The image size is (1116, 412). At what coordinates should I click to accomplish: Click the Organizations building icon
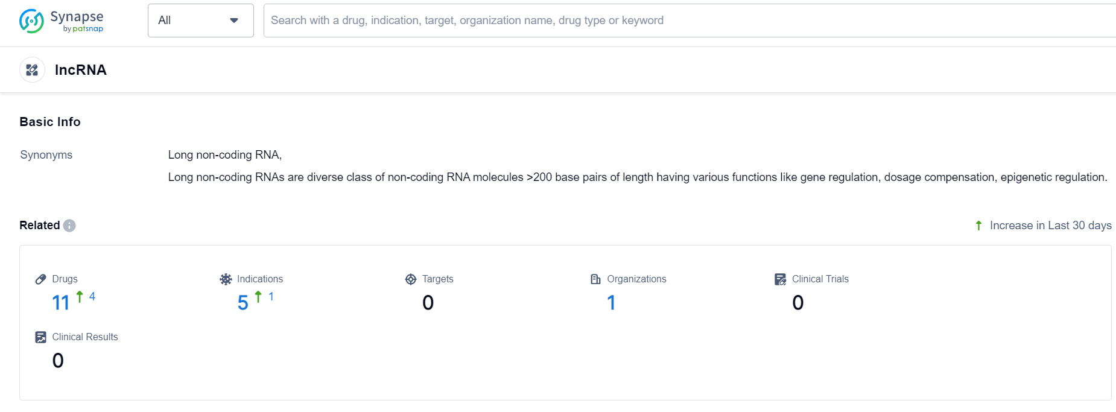click(595, 279)
